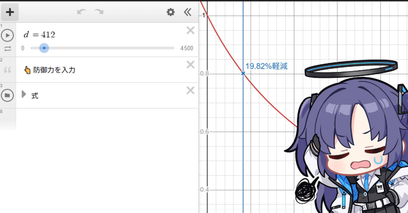This screenshot has height=213, width=408.
Task: Click the folder icon on the 式 row
Action: (8, 95)
